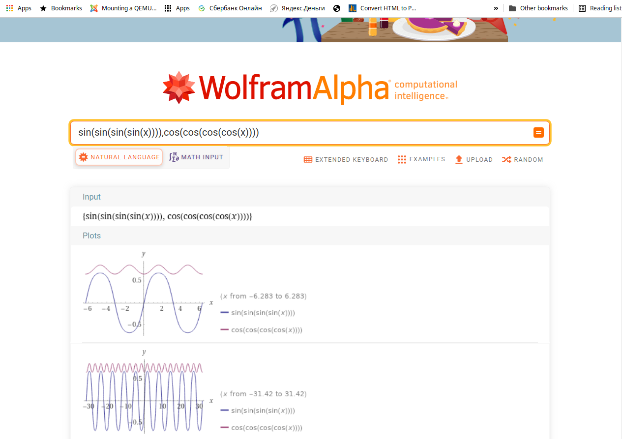Select the Natural Language input mode
Image resolution: width=622 pixels, height=439 pixels.
point(119,157)
